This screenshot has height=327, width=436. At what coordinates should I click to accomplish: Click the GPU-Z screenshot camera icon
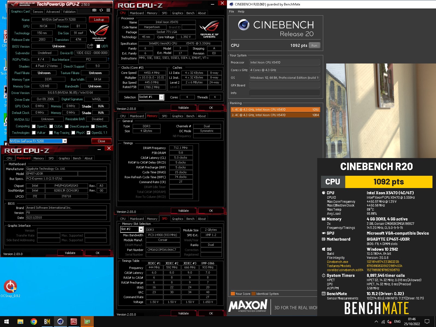click(94, 10)
